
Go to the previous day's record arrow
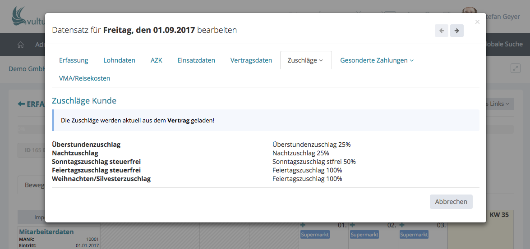point(442,31)
